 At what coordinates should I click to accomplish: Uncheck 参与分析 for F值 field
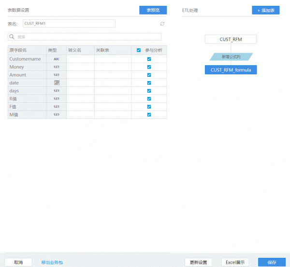(149, 107)
